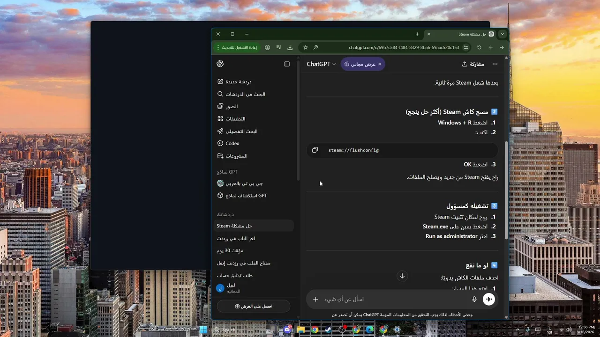
Task: Open browser downloads icon
Action: [290, 47]
